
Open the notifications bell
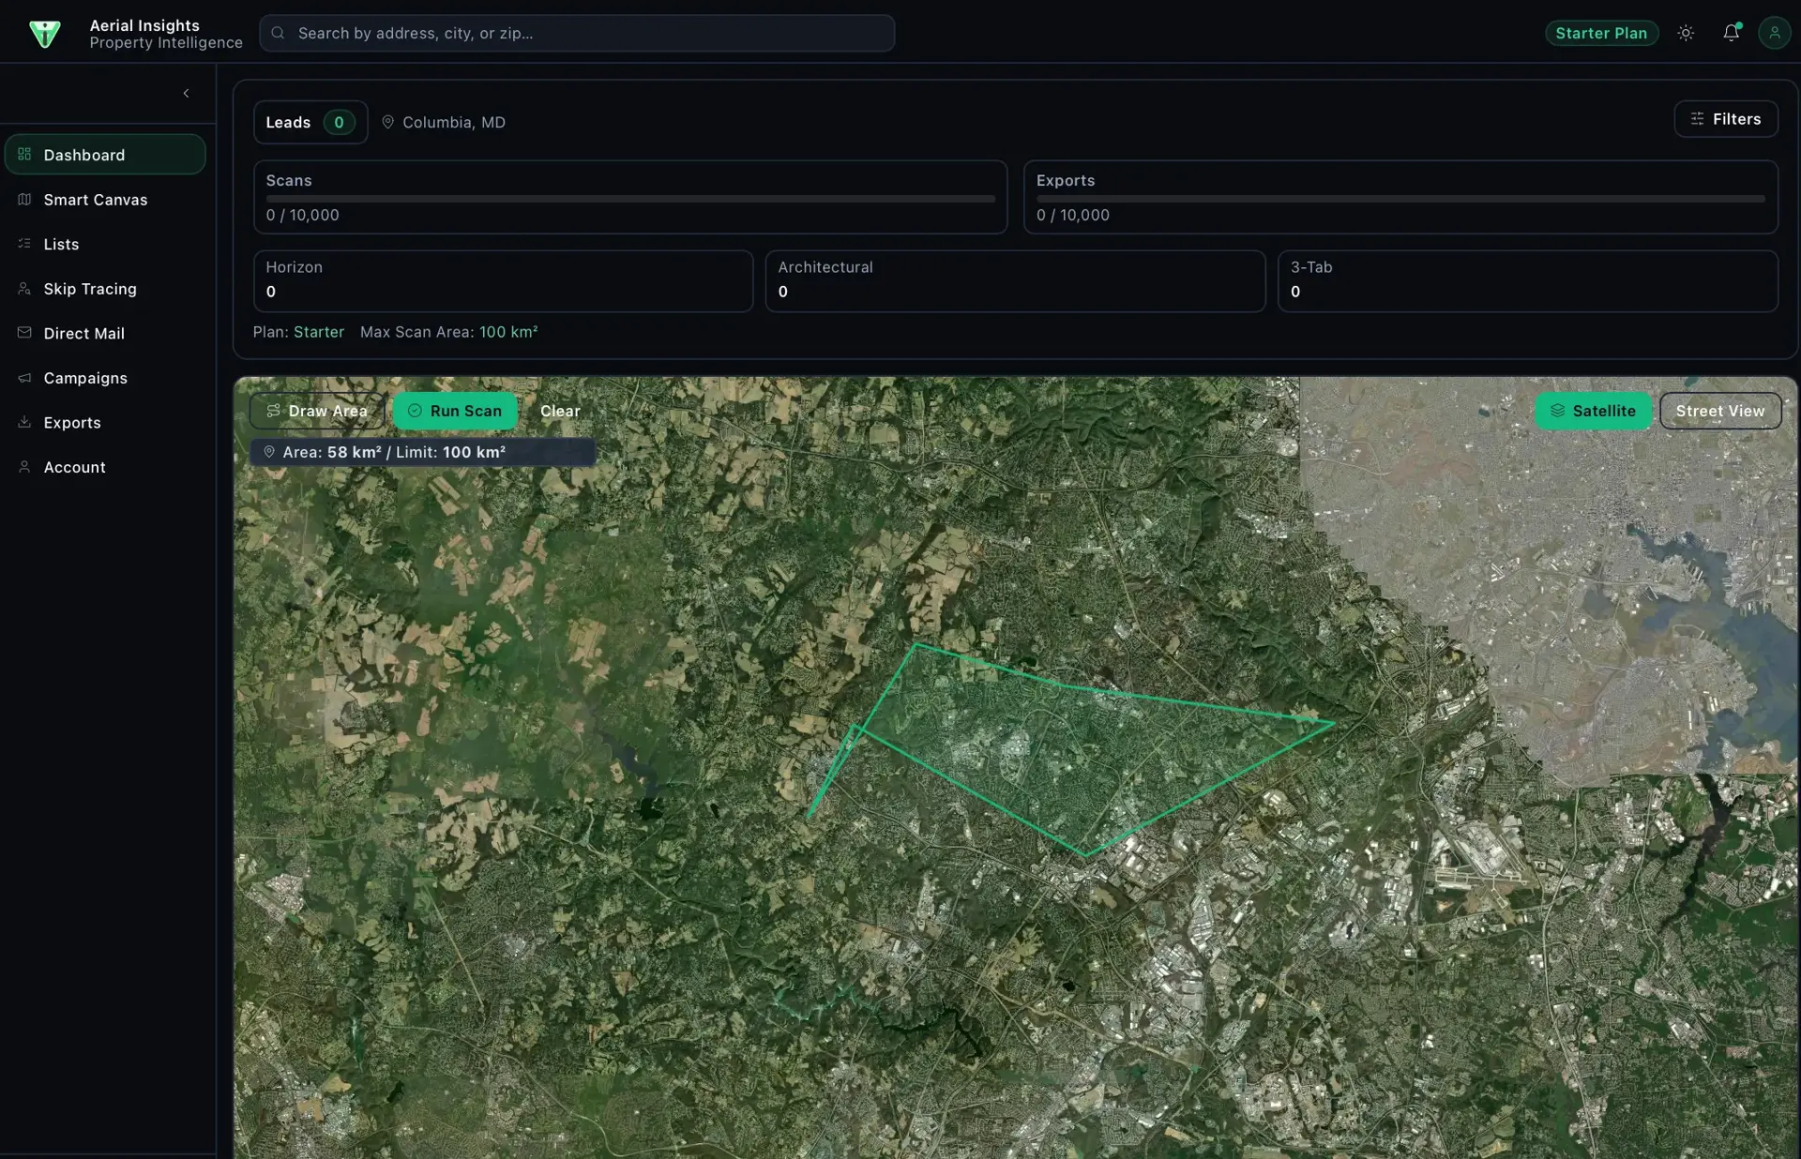(x=1732, y=33)
